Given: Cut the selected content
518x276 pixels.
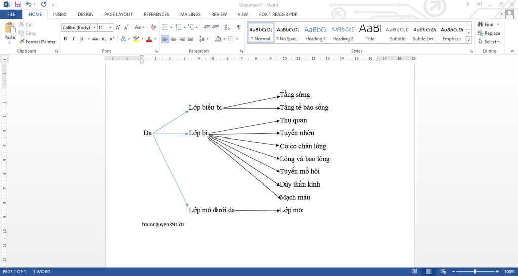Looking at the screenshot, I should pyautogui.click(x=26, y=24).
